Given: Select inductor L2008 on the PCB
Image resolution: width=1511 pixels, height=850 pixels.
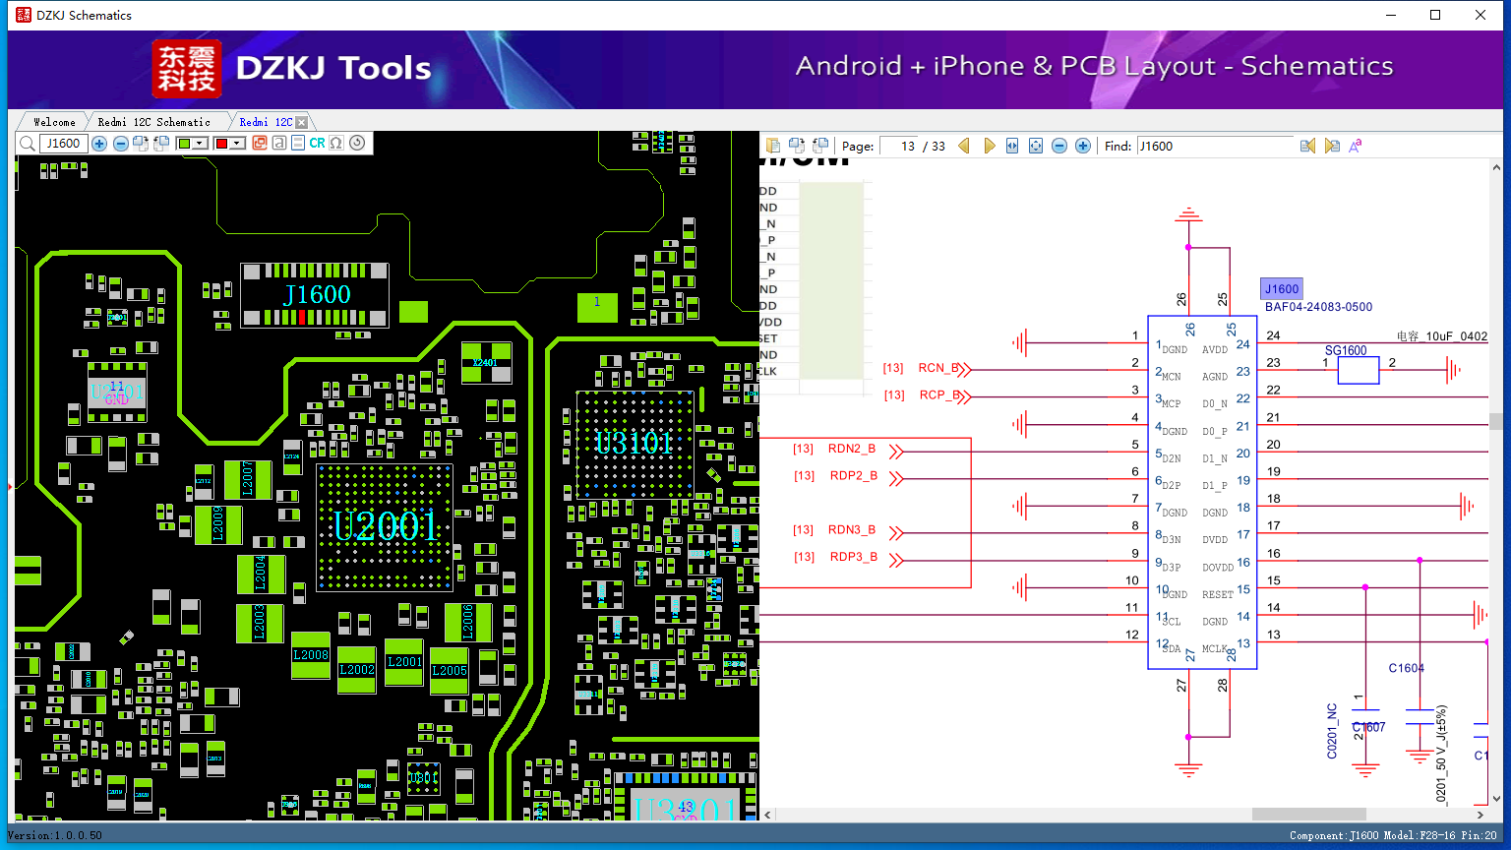Looking at the screenshot, I should tap(311, 655).
